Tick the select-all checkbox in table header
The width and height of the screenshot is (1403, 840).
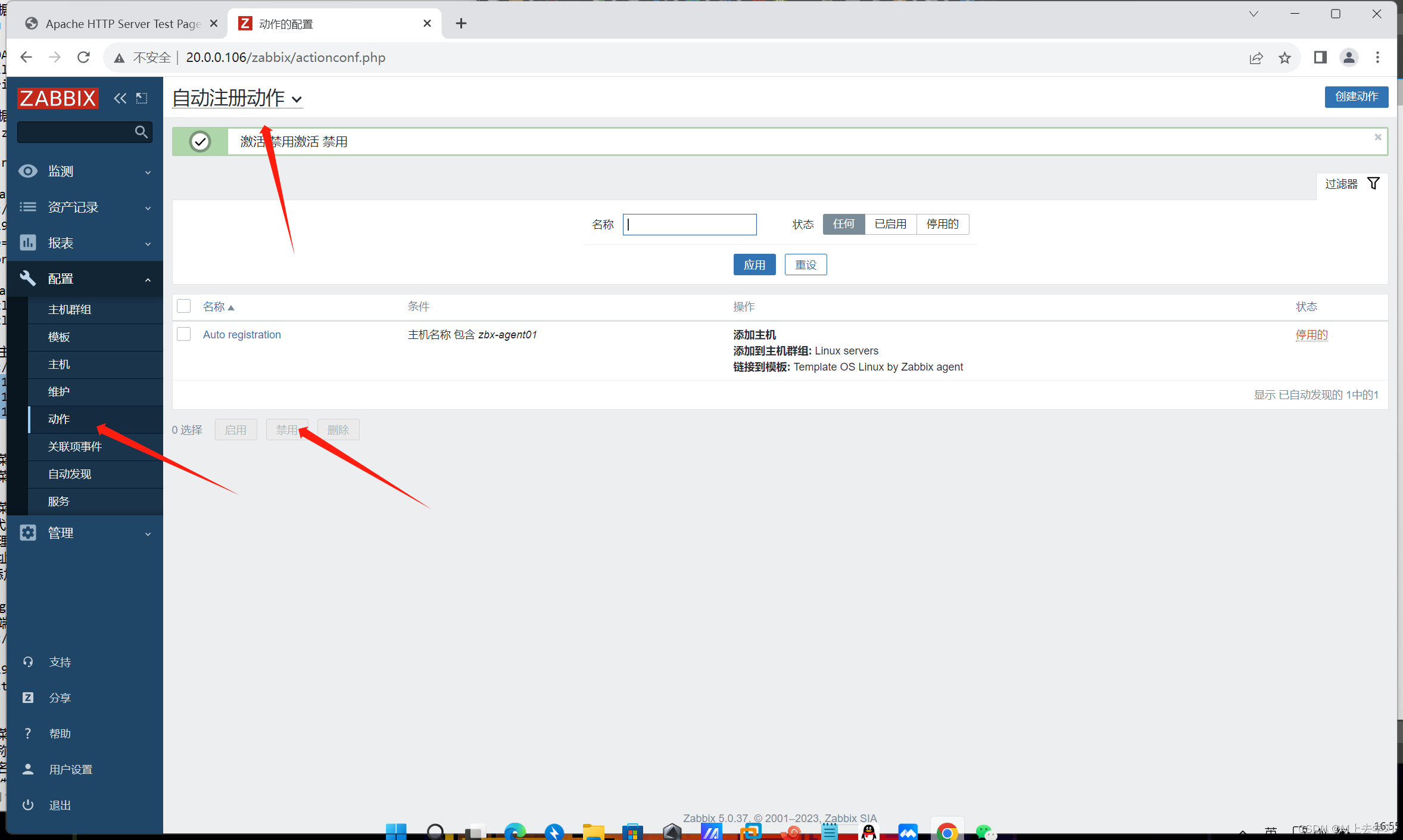pyautogui.click(x=184, y=306)
